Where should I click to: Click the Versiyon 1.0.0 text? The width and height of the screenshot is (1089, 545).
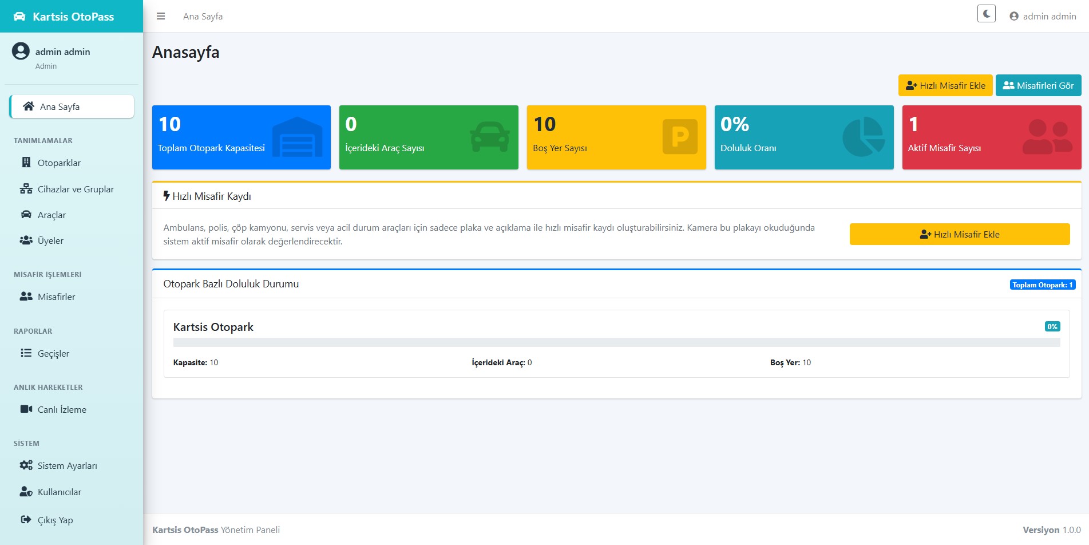[x=1052, y=530]
